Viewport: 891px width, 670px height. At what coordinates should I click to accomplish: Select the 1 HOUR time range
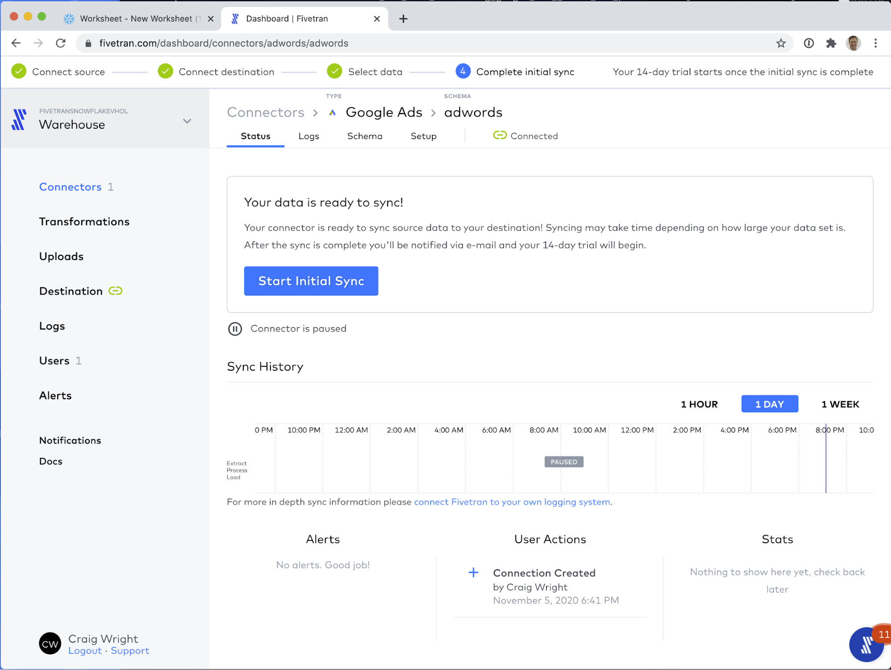pyautogui.click(x=699, y=404)
